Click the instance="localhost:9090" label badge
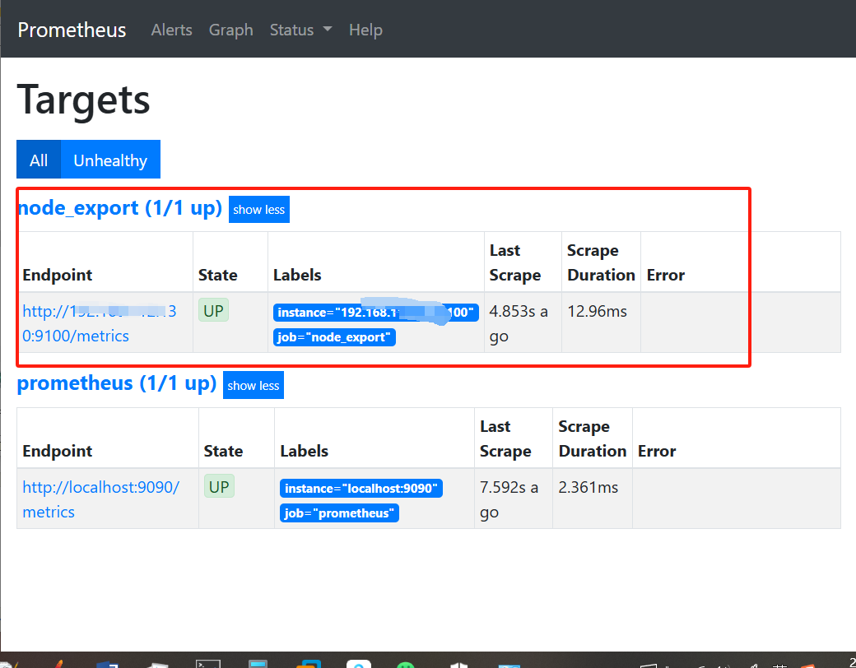Screen dimensions: 856x668 [x=361, y=488]
